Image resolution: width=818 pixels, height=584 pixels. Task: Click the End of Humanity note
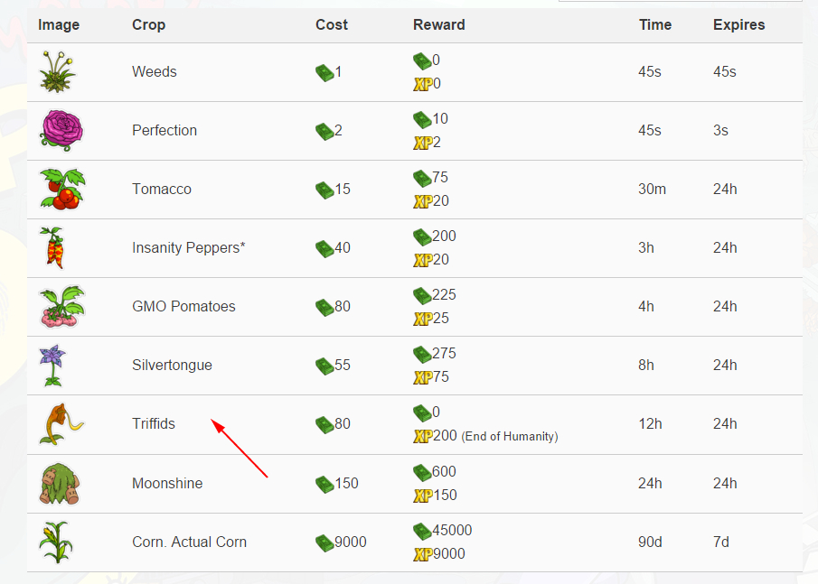[x=510, y=437]
